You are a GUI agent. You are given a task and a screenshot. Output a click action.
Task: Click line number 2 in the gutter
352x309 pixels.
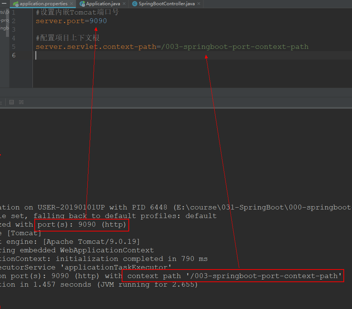click(13, 21)
